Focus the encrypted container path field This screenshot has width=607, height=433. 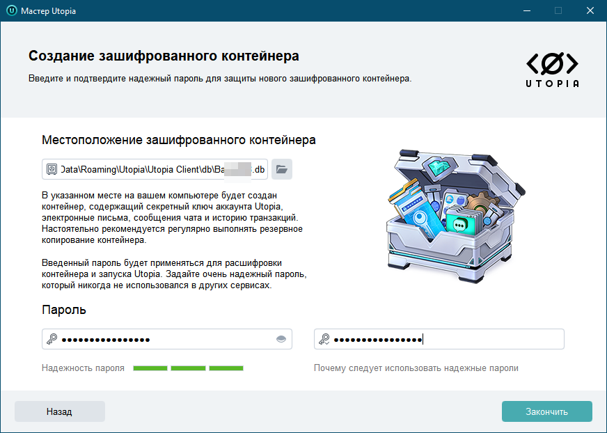pos(155,169)
